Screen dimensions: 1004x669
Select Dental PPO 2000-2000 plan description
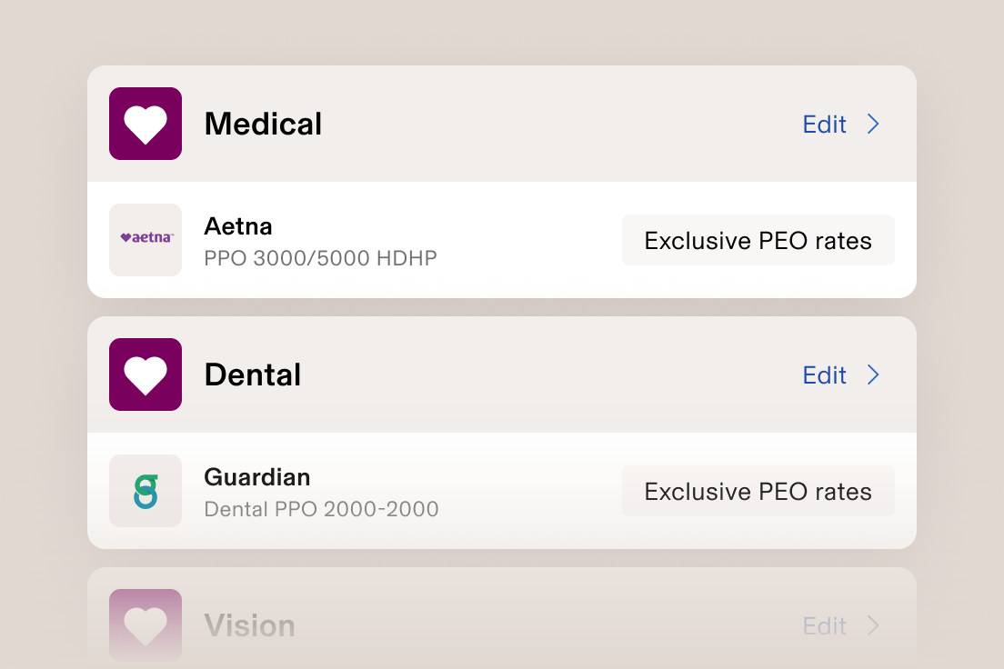click(x=321, y=509)
